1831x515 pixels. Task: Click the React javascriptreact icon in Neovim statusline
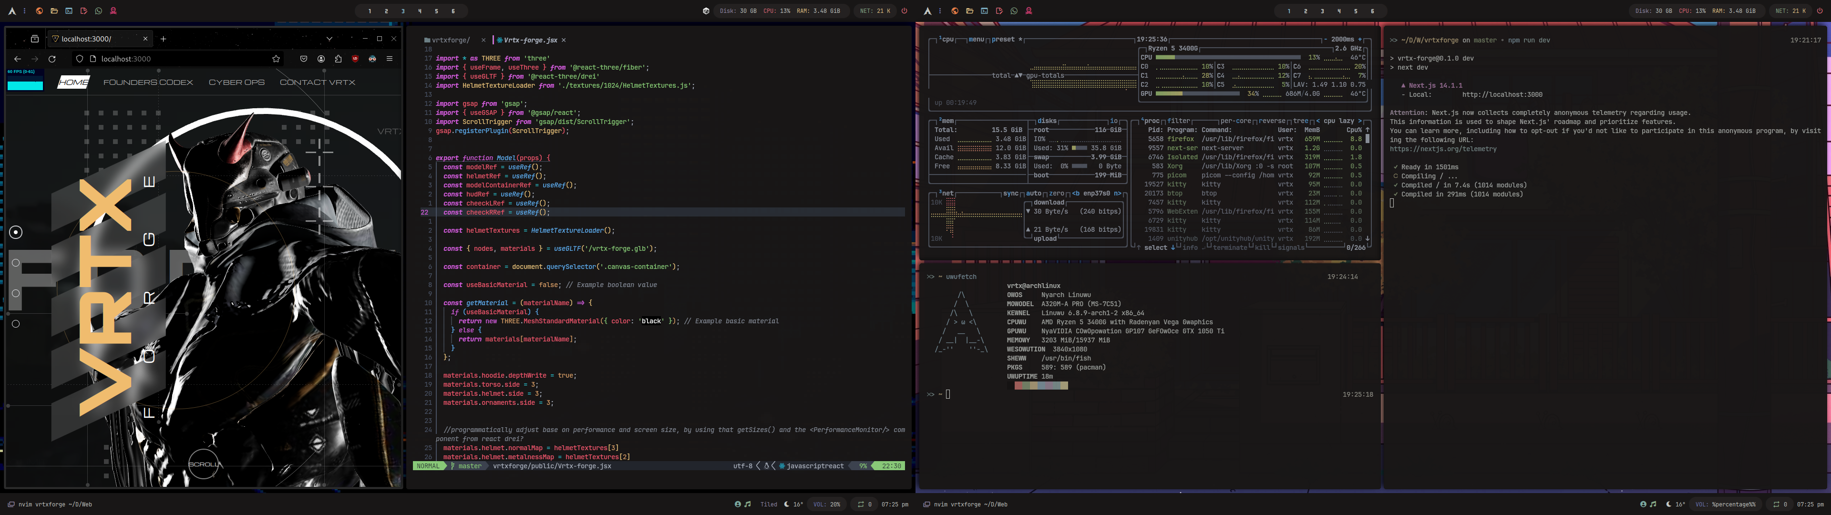[782, 466]
